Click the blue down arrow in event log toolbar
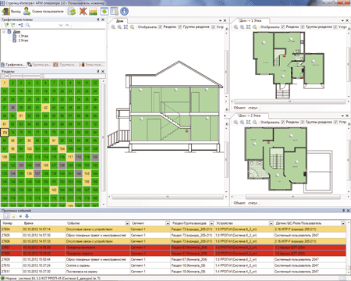Screen dimensions: 351x281 click(27, 216)
